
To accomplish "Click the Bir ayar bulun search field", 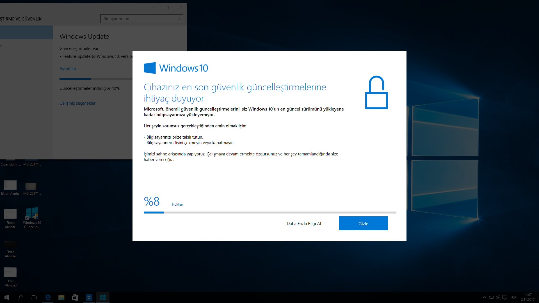I will 142,19.
